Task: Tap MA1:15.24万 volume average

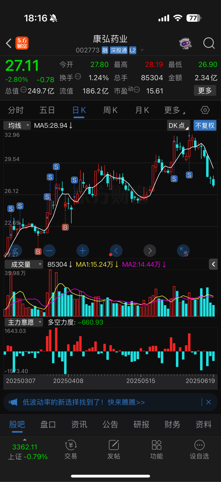Action: click(x=97, y=264)
